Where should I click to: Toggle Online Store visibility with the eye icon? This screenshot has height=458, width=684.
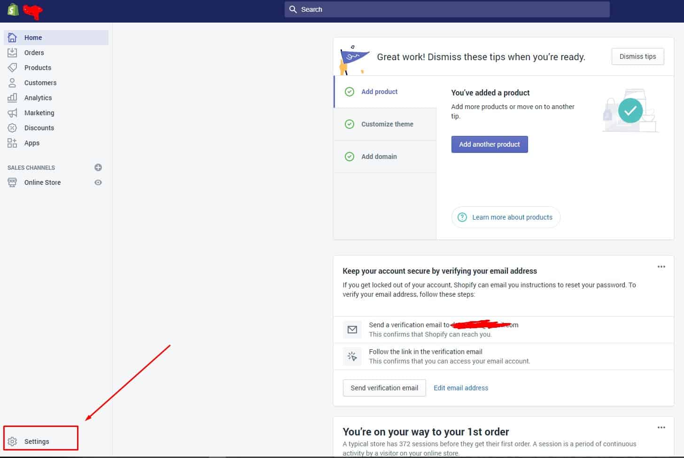coord(98,182)
